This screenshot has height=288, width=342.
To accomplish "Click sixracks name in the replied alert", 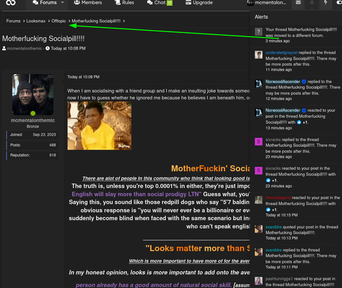I will click(273, 139).
